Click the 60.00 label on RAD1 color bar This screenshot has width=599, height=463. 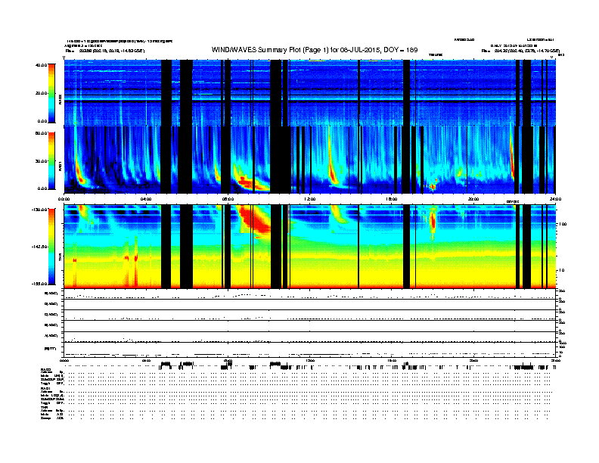click(x=41, y=133)
